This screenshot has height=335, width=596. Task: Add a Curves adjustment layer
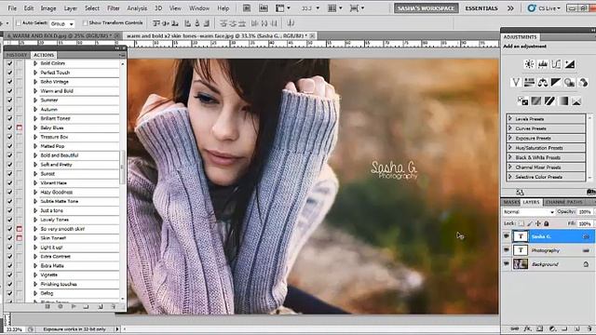point(556,64)
